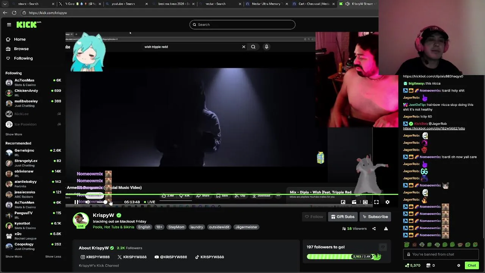Jump to LIVE indicator in player

click(149, 202)
